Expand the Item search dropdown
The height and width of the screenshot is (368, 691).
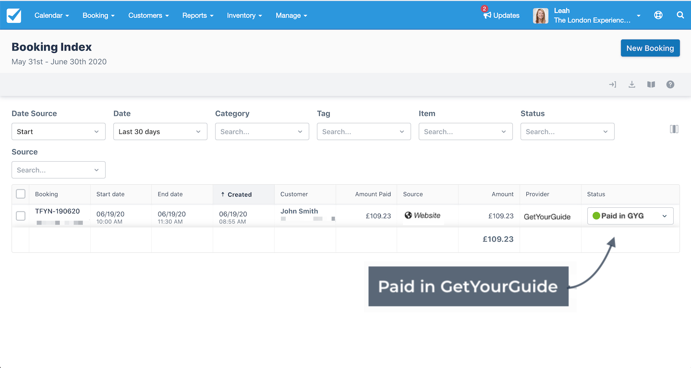(466, 131)
